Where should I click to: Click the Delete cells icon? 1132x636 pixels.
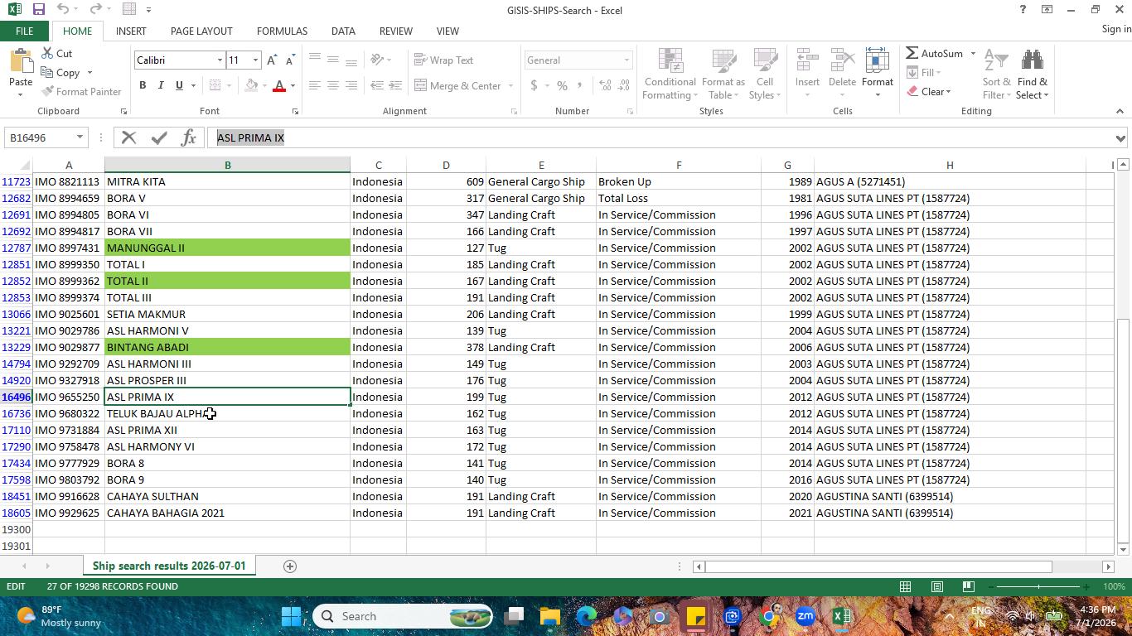click(842, 63)
